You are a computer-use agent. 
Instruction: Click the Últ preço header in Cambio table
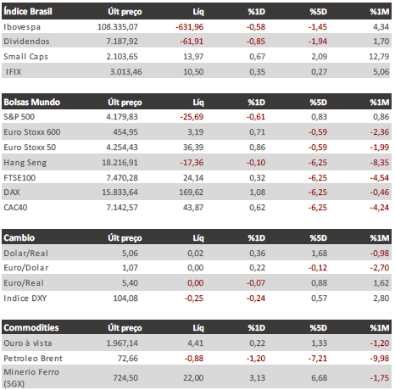[125, 238]
